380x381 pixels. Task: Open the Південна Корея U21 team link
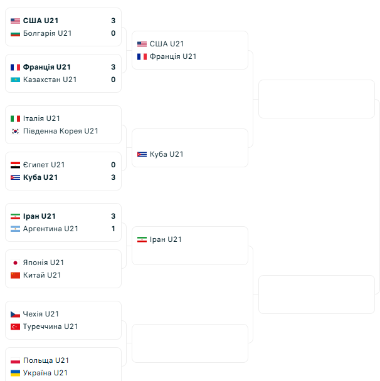click(x=60, y=131)
